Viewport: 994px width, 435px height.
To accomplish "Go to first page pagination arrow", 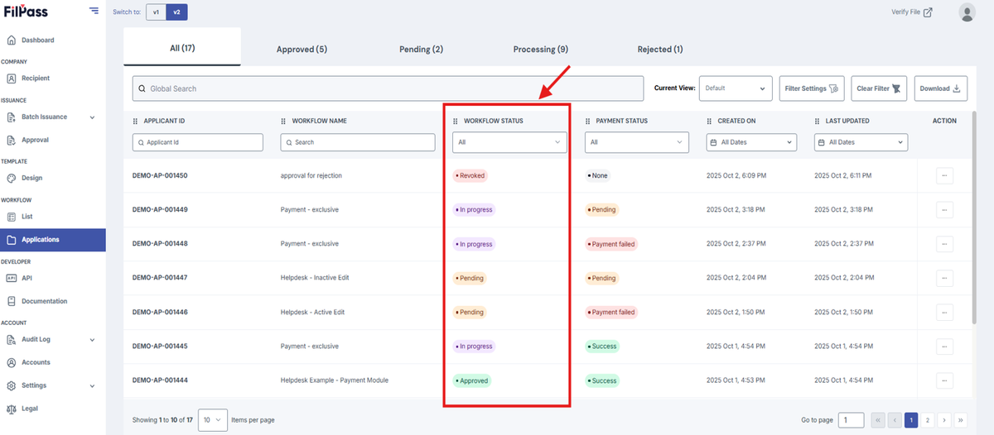I will coord(879,420).
